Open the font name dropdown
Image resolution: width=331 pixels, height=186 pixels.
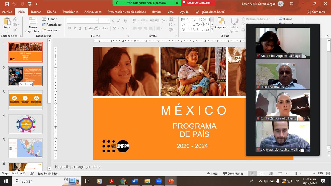[x=97, y=21]
